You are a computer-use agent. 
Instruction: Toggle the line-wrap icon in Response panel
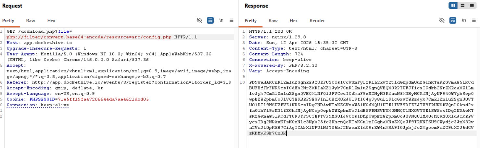[453, 20]
